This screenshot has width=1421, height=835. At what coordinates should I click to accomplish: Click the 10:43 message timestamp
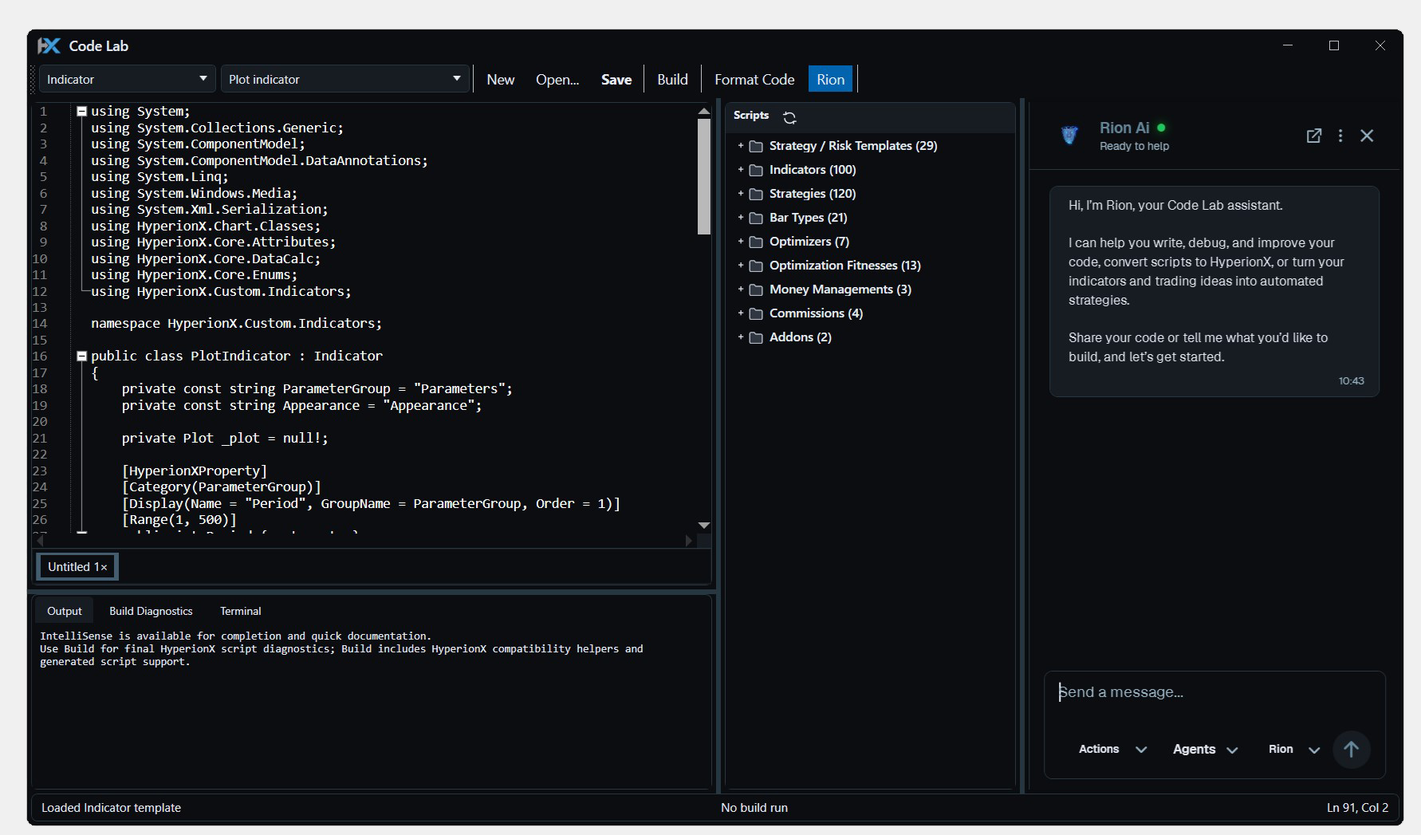click(1351, 381)
